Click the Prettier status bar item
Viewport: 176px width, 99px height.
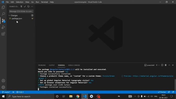[x=162, y=92]
